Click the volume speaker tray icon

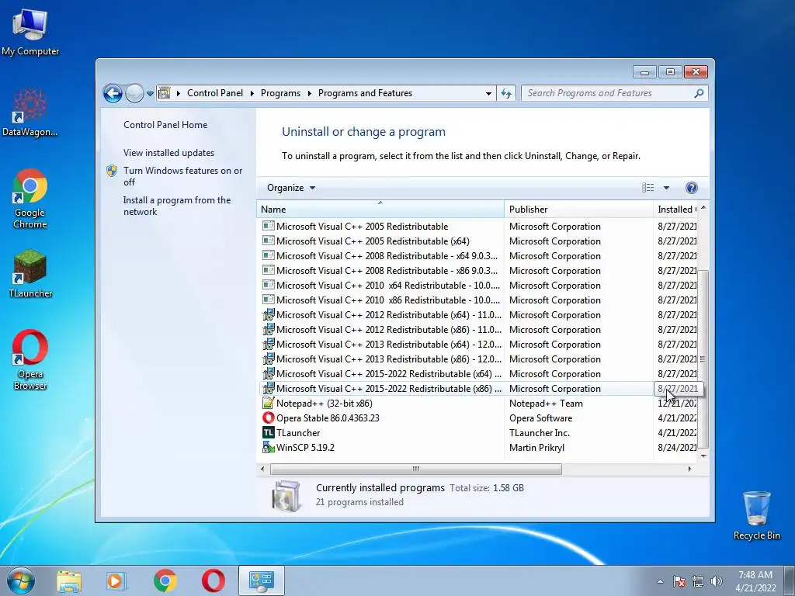click(717, 581)
